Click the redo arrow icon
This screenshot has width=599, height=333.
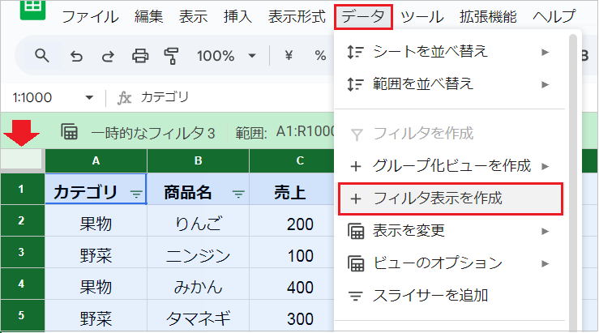(x=108, y=56)
